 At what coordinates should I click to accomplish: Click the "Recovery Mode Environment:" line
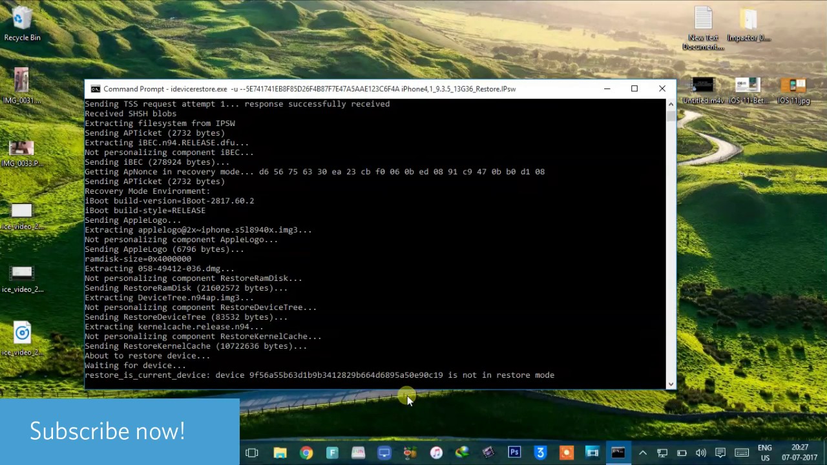click(x=147, y=191)
